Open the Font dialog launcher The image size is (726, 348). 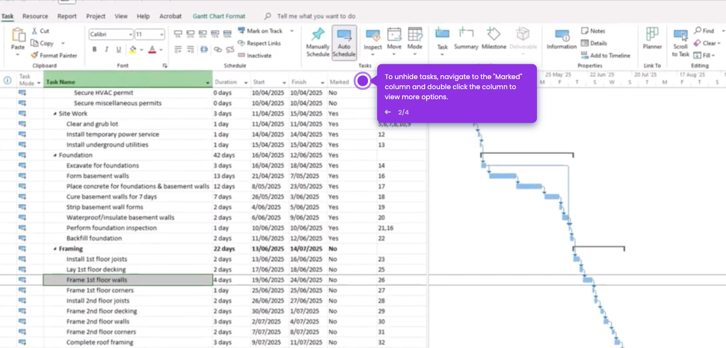tap(165, 66)
